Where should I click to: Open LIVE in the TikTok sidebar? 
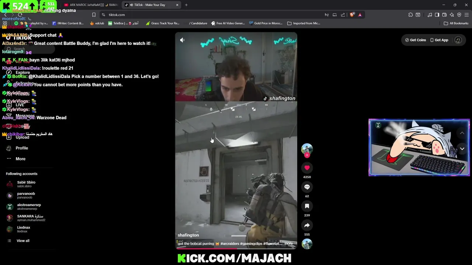(x=20, y=105)
